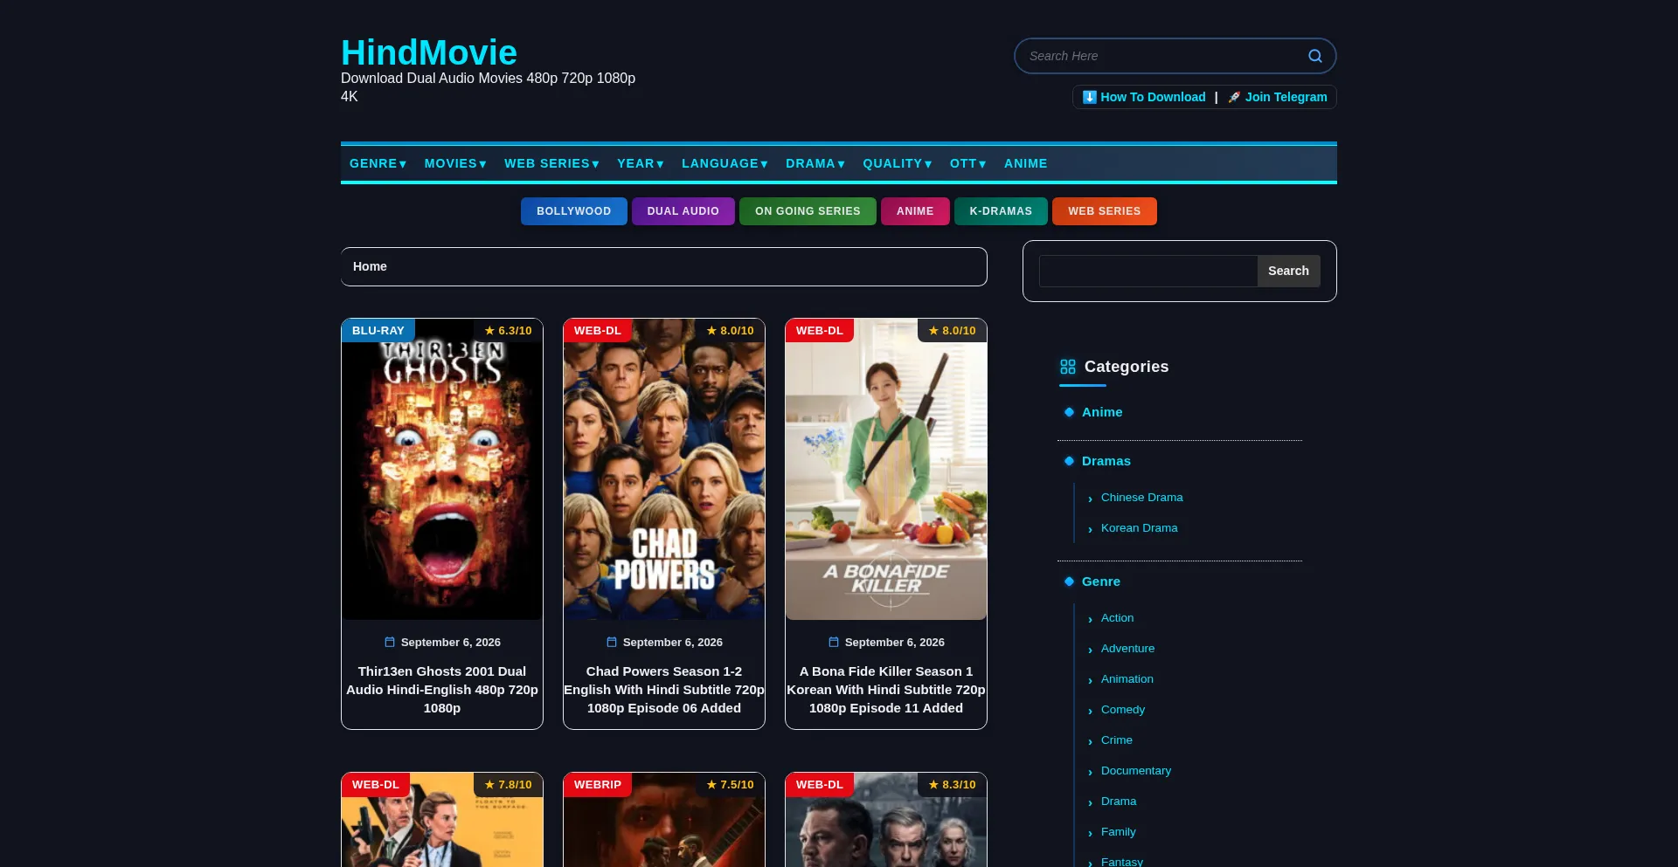Screen dimensions: 1678x867
Task: Open Chad Powers Season 1-2 title link
Action: (664, 690)
